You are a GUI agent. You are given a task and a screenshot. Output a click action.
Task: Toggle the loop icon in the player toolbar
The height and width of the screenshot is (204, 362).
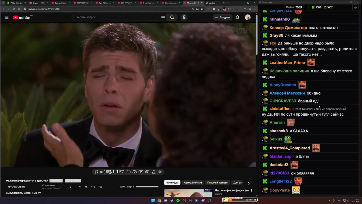coord(96,172)
